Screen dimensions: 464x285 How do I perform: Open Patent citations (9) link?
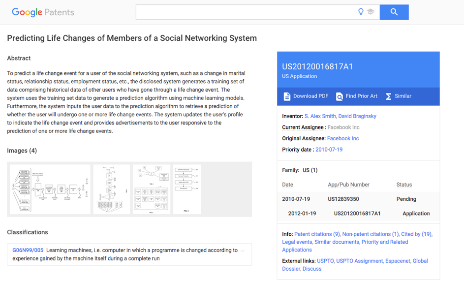317,234
